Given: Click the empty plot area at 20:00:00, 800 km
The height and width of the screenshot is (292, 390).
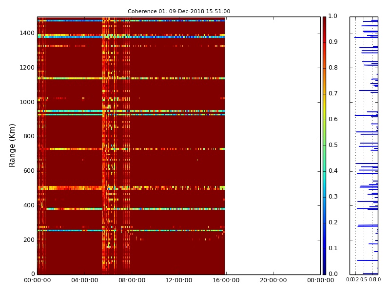Looking at the screenshot, I should pyautogui.click(x=273, y=137).
